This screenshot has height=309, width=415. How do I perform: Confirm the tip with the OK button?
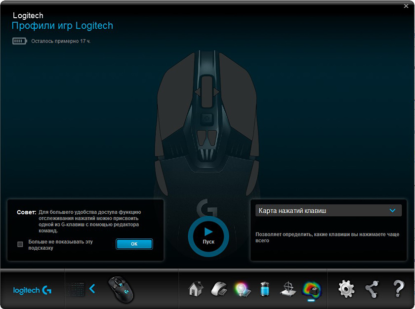coord(134,244)
